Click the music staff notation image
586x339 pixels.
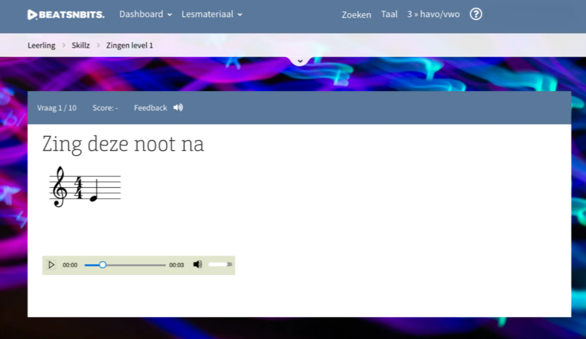85,187
